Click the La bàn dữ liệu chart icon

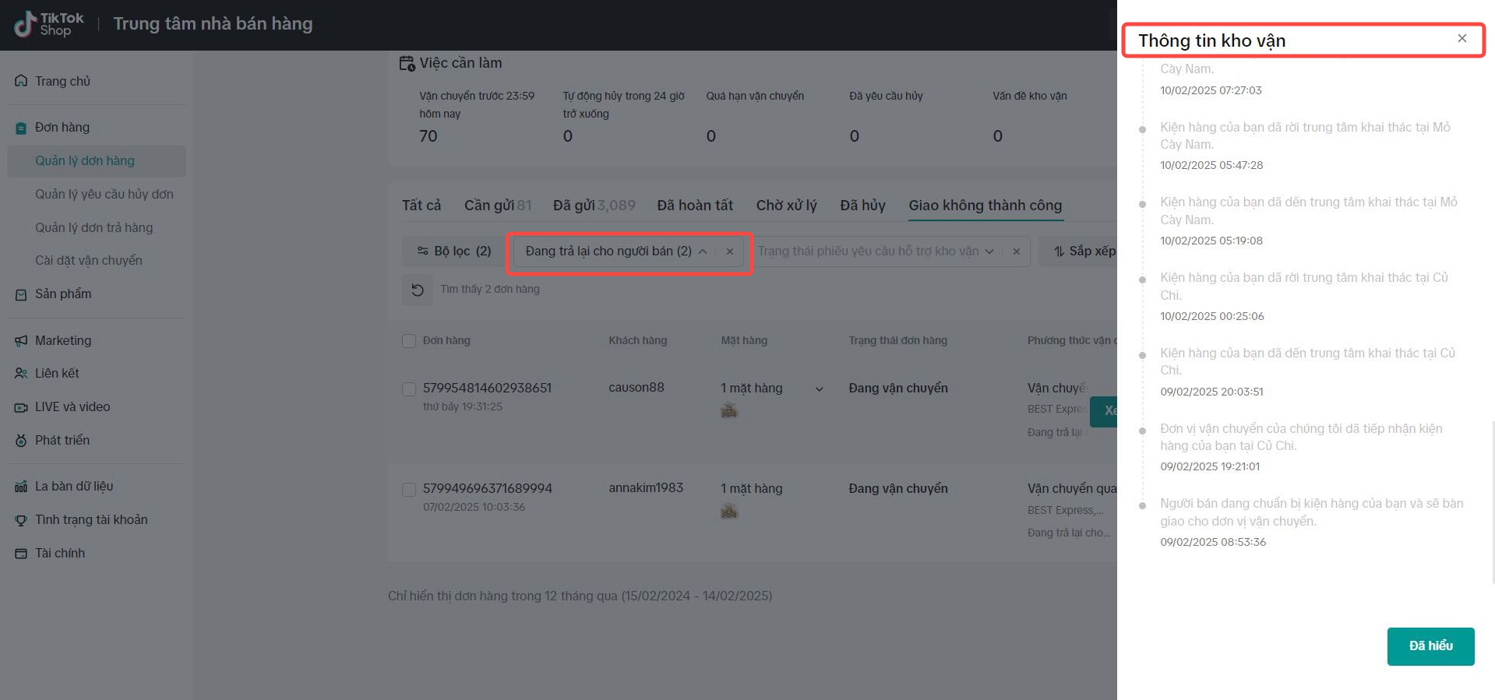pos(21,487)
